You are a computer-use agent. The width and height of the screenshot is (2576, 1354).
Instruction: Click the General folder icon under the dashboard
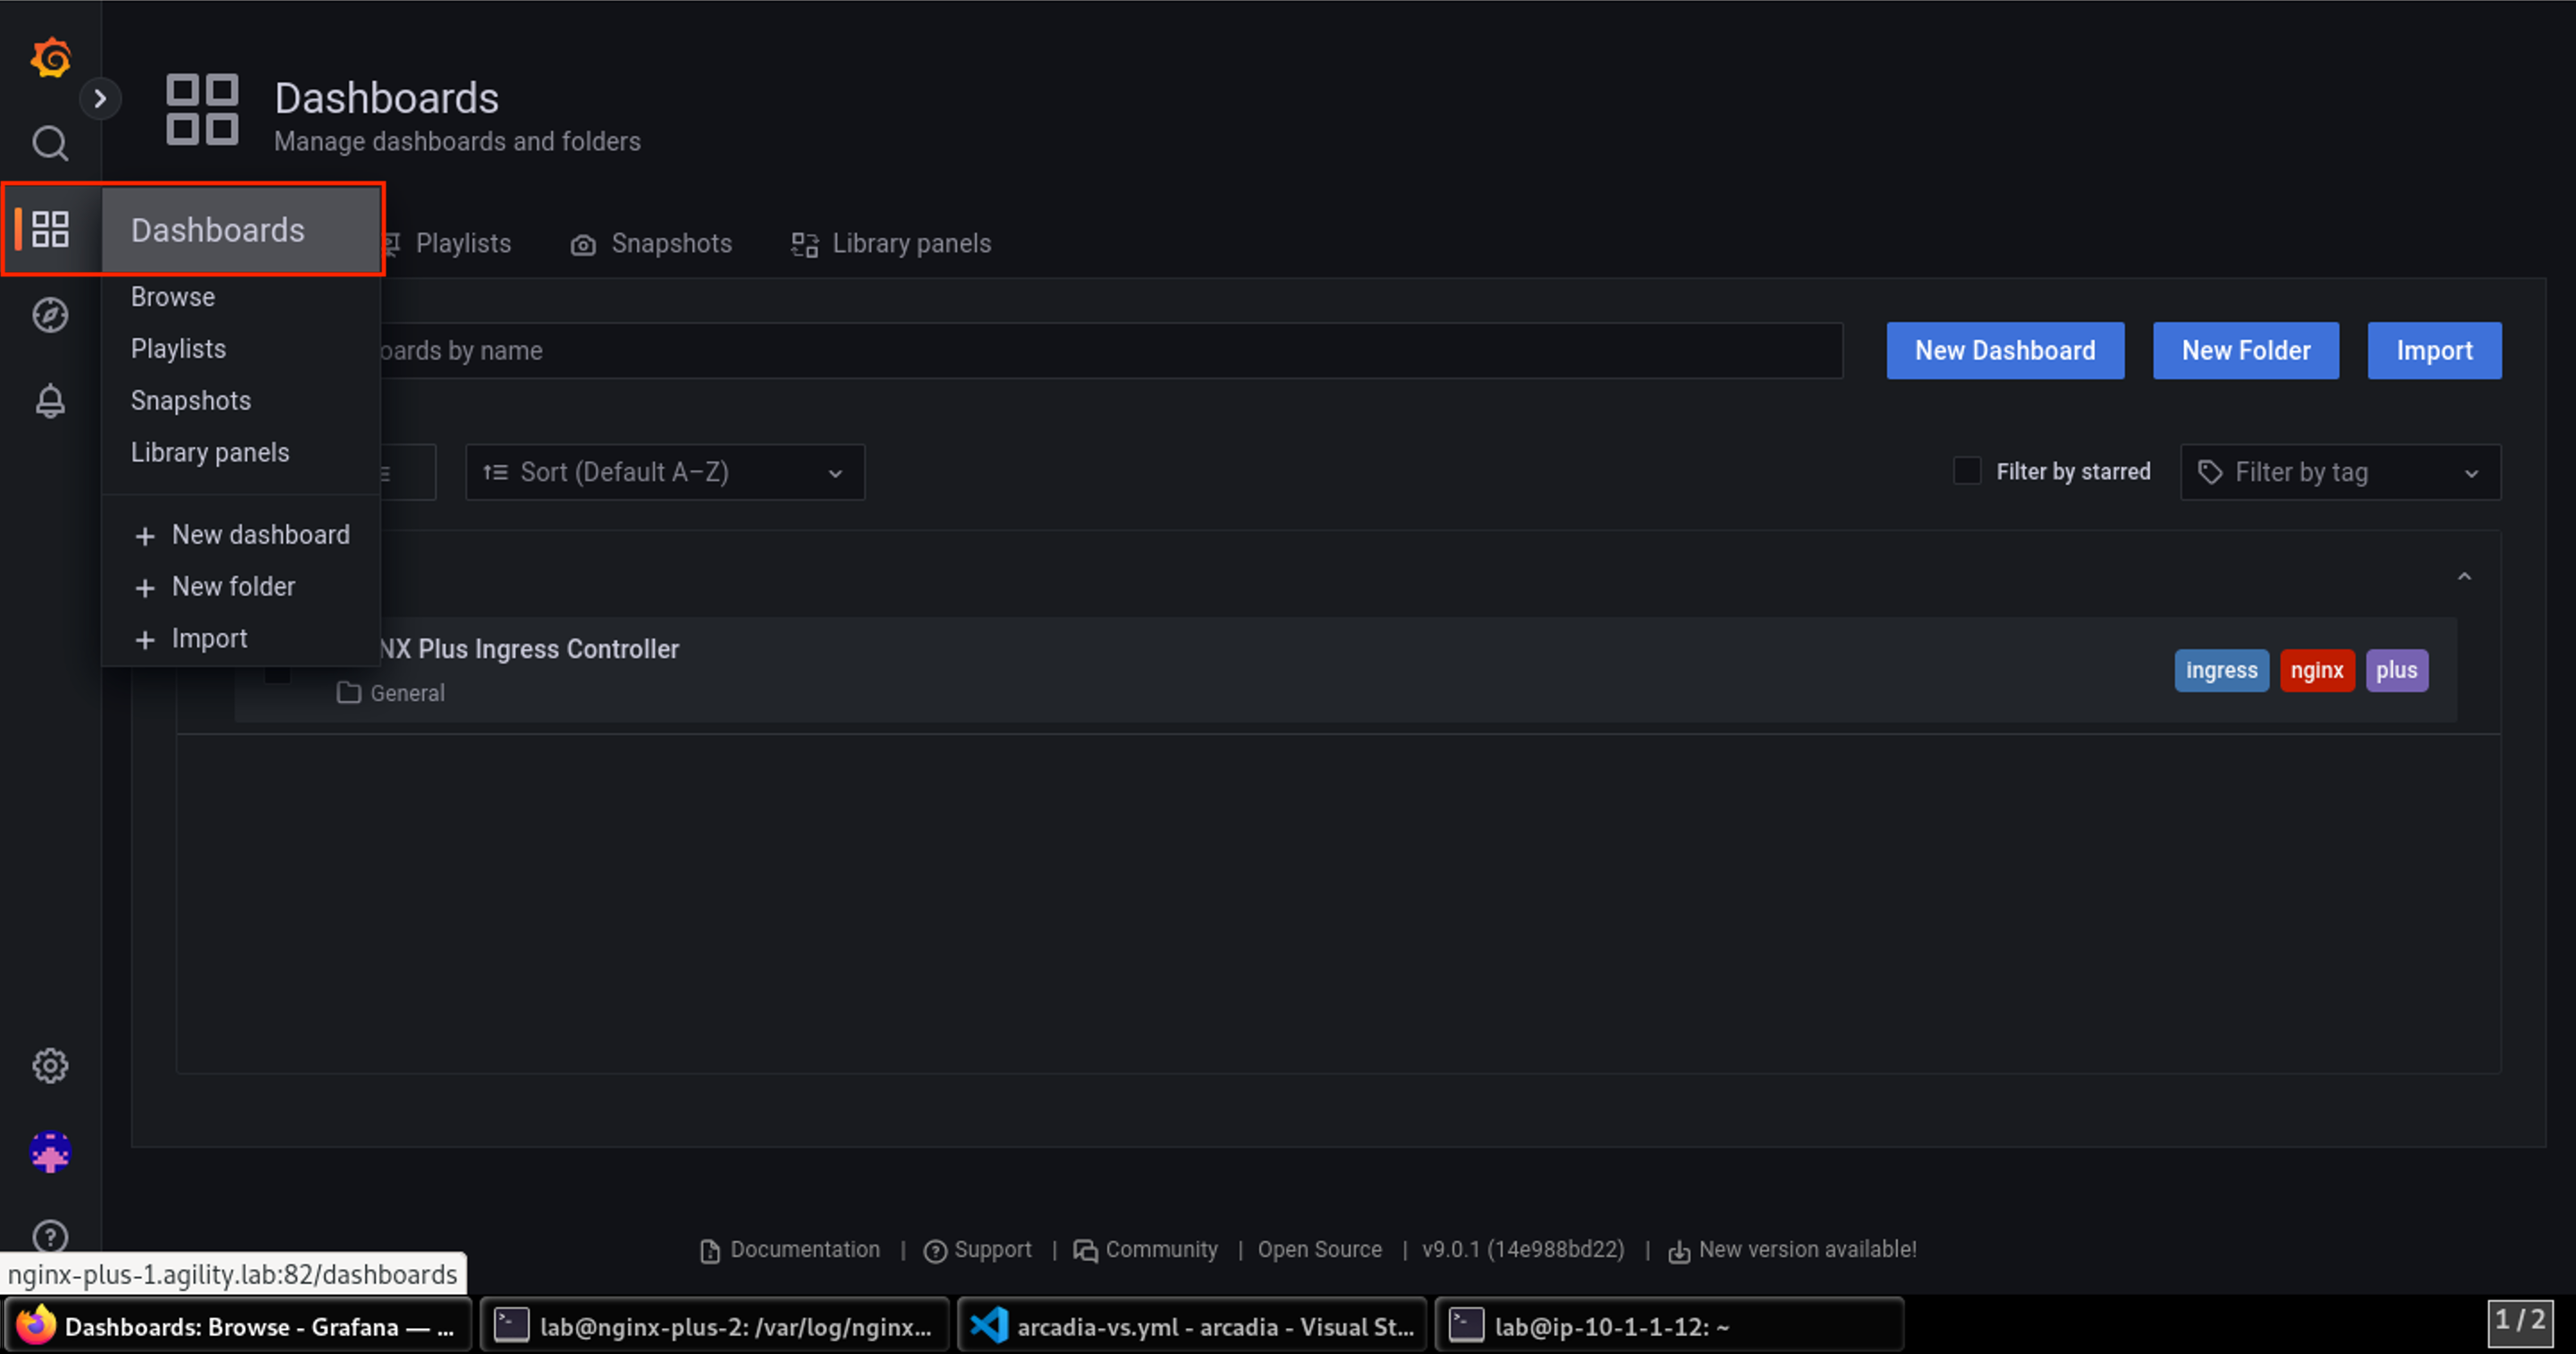click(349, 693)
